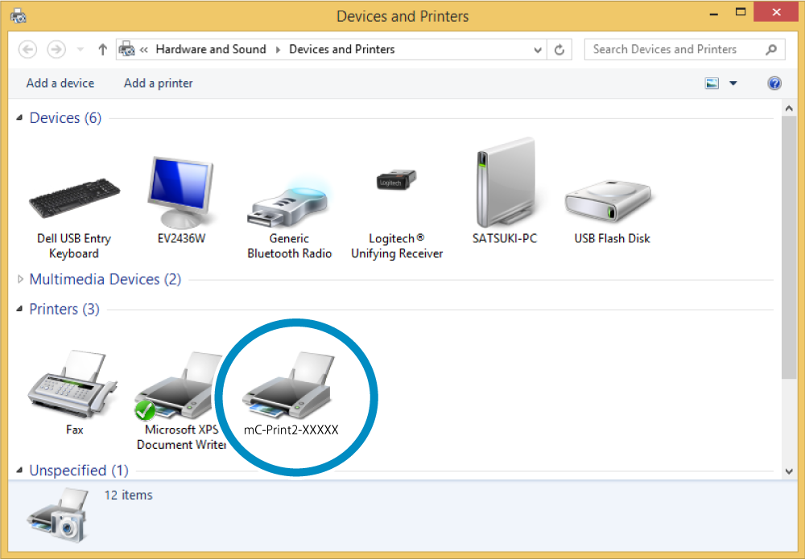Click the refresh button beside address bar
Viewport: 805px width, 559px height.
pyautogui.click(x=560, y=50)
